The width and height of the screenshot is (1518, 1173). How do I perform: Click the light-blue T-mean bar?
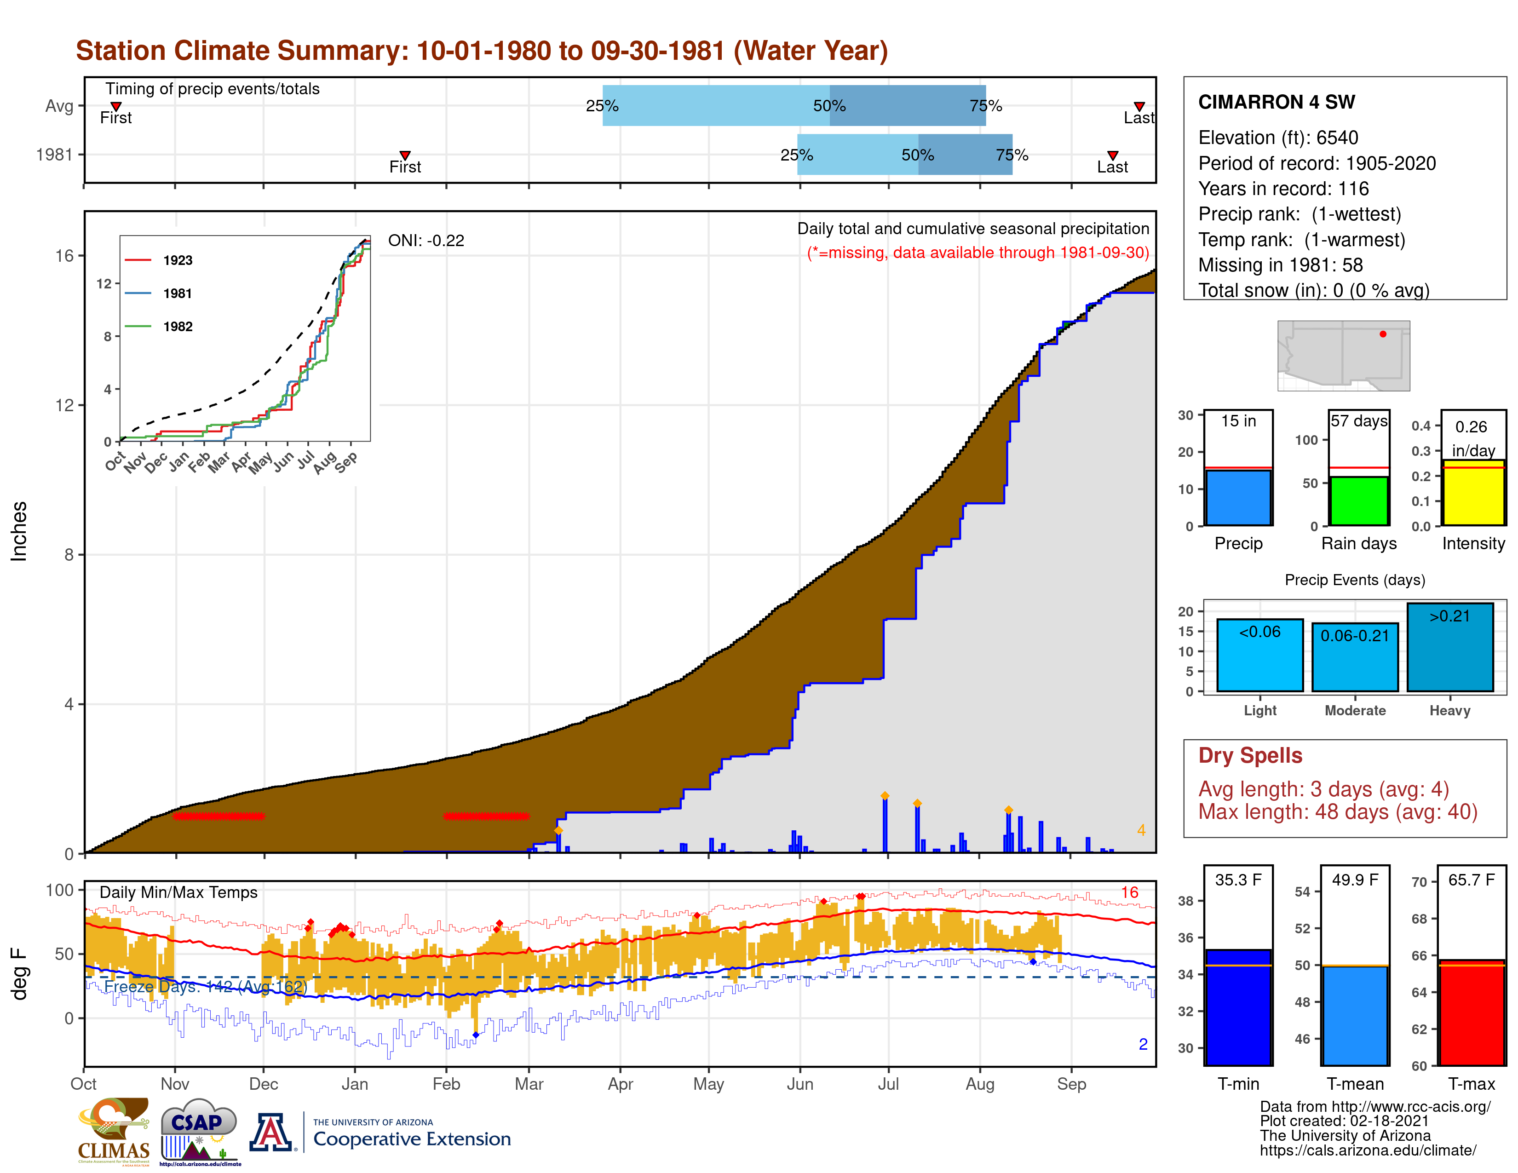(1355, 1015)
